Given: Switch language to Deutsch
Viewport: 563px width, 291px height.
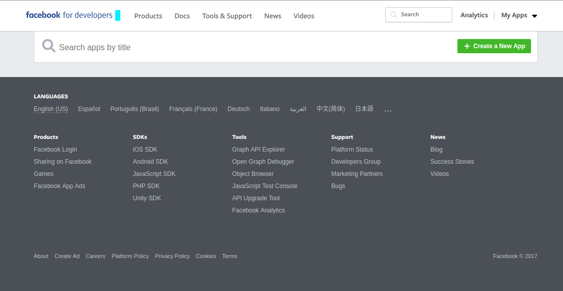Looking at the screenshot, I should pos(239,109).
